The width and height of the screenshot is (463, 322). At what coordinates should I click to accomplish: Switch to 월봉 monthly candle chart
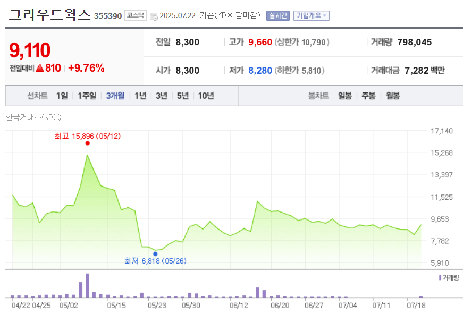coord(392,95)
